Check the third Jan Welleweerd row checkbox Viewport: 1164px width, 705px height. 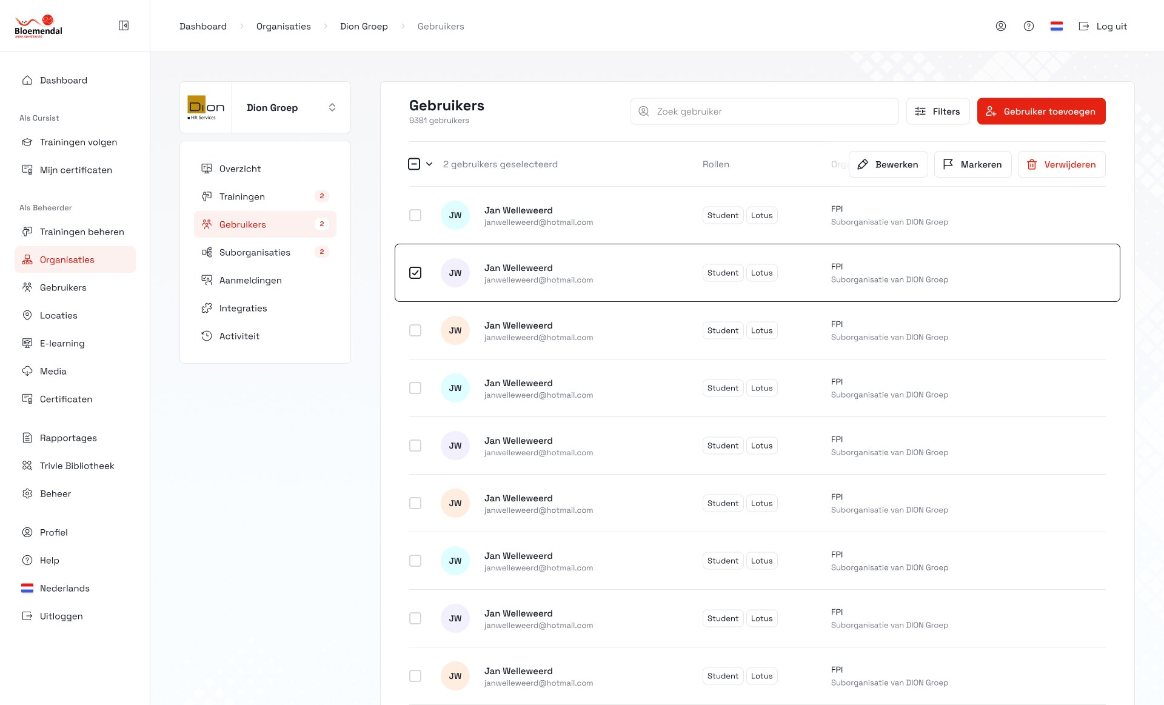click(x=415, y=330)
